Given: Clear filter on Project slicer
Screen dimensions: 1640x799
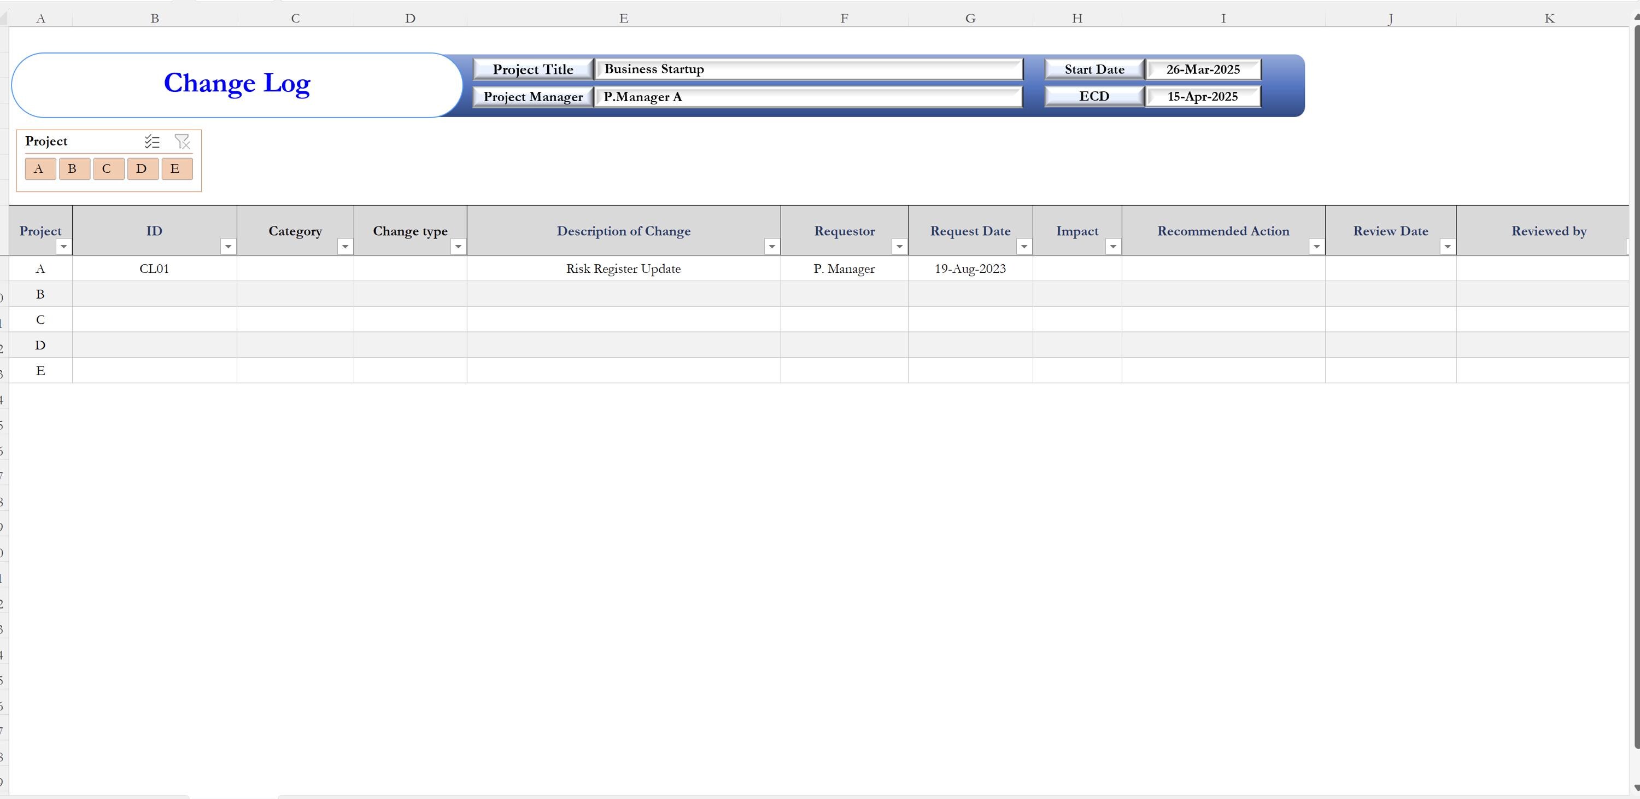Looking at the screenshot, I should tap(182, 141).
